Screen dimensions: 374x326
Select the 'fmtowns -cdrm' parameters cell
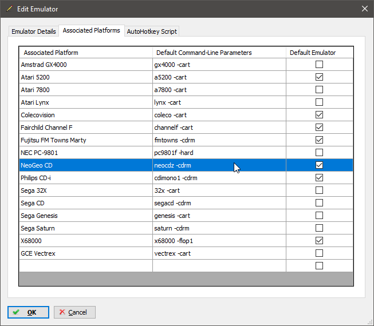(219, 140)
